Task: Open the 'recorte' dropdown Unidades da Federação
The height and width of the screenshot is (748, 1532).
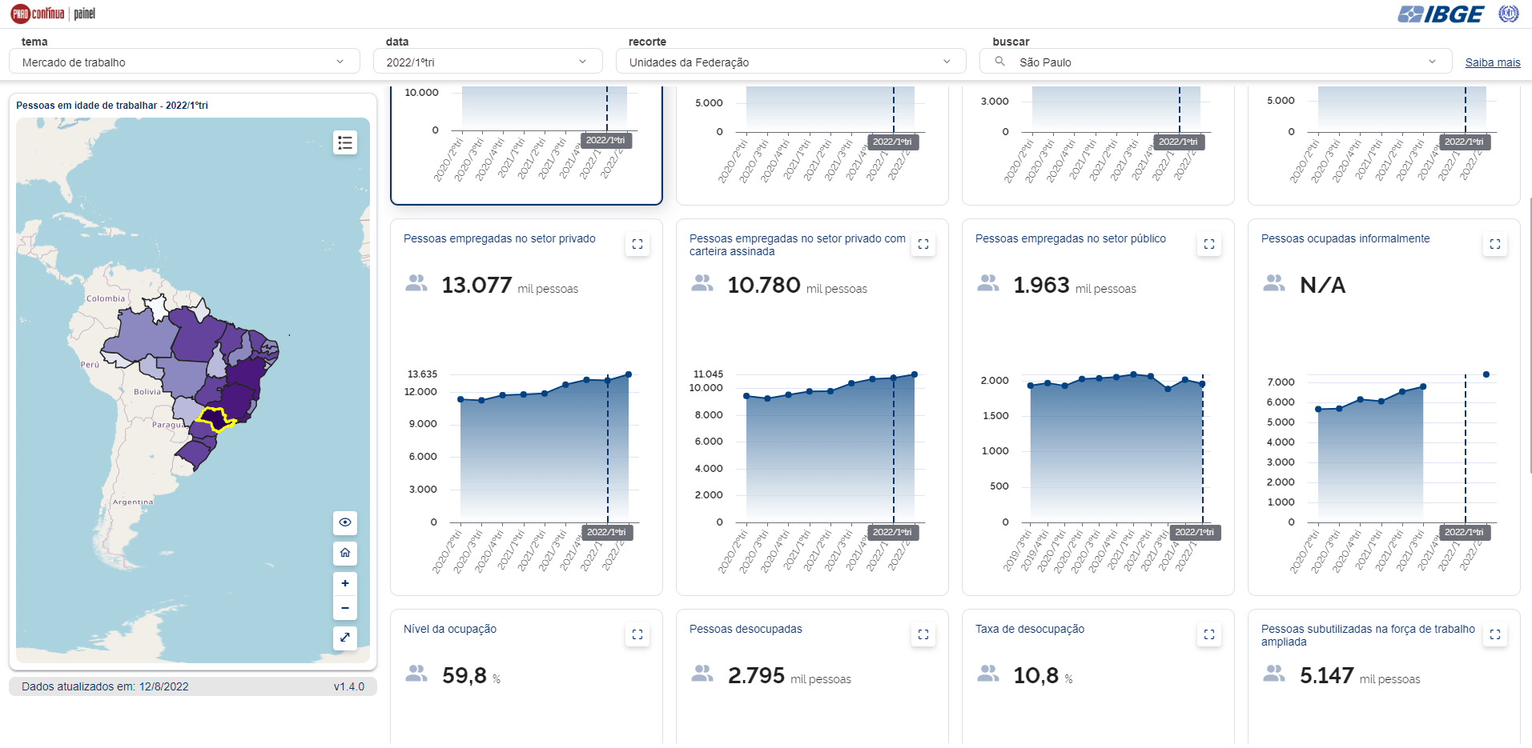Action: pyautogui.click(x=790, y=62)
